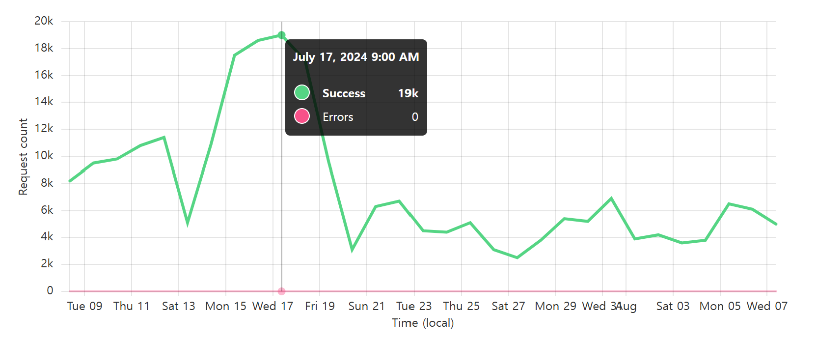Click the Tue 09 x-axis label
Screen dimensions: 817x341
[x=84, y=306]
